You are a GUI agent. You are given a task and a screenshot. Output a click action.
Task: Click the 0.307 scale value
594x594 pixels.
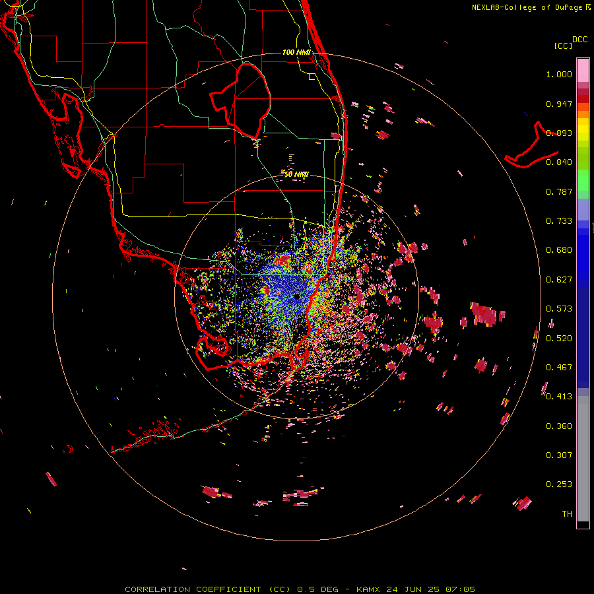[x=559, y=455]
